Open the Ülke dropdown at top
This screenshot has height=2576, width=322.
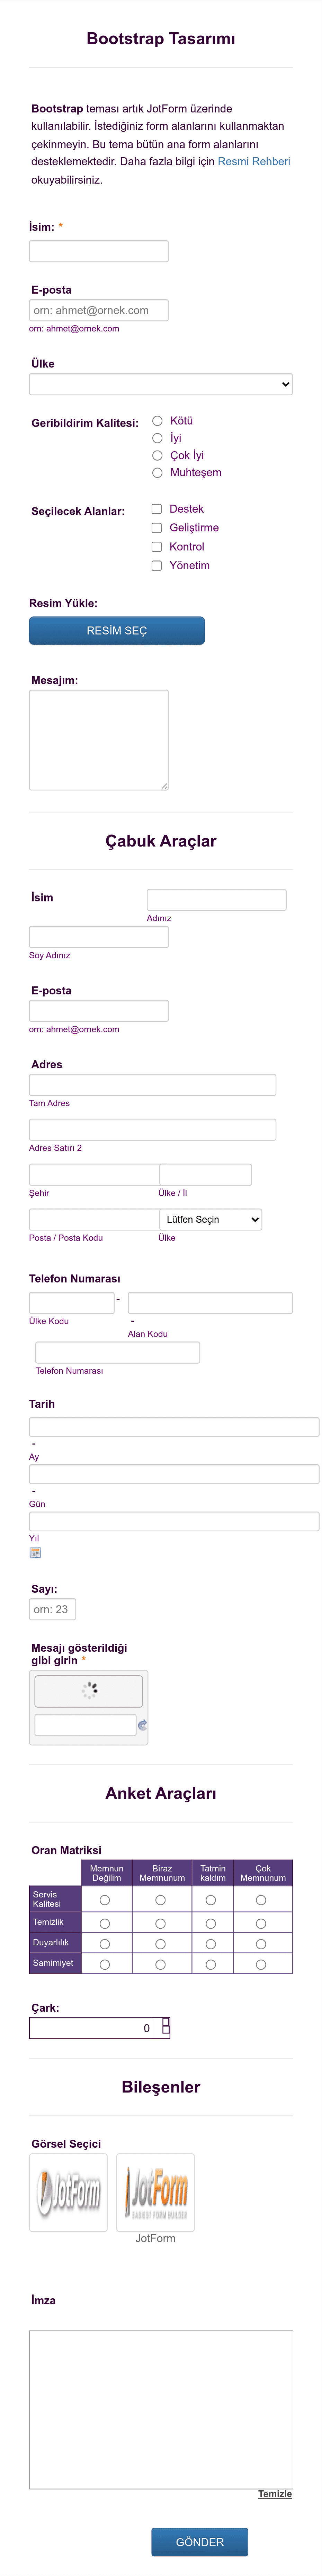pos(161,384)
